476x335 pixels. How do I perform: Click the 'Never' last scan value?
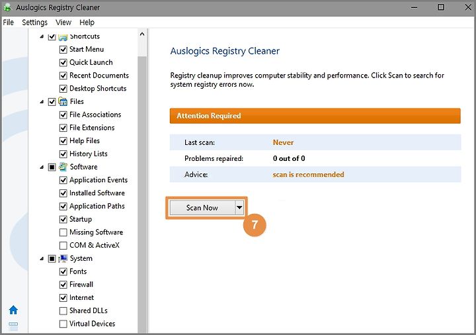(x=283, y=142)
